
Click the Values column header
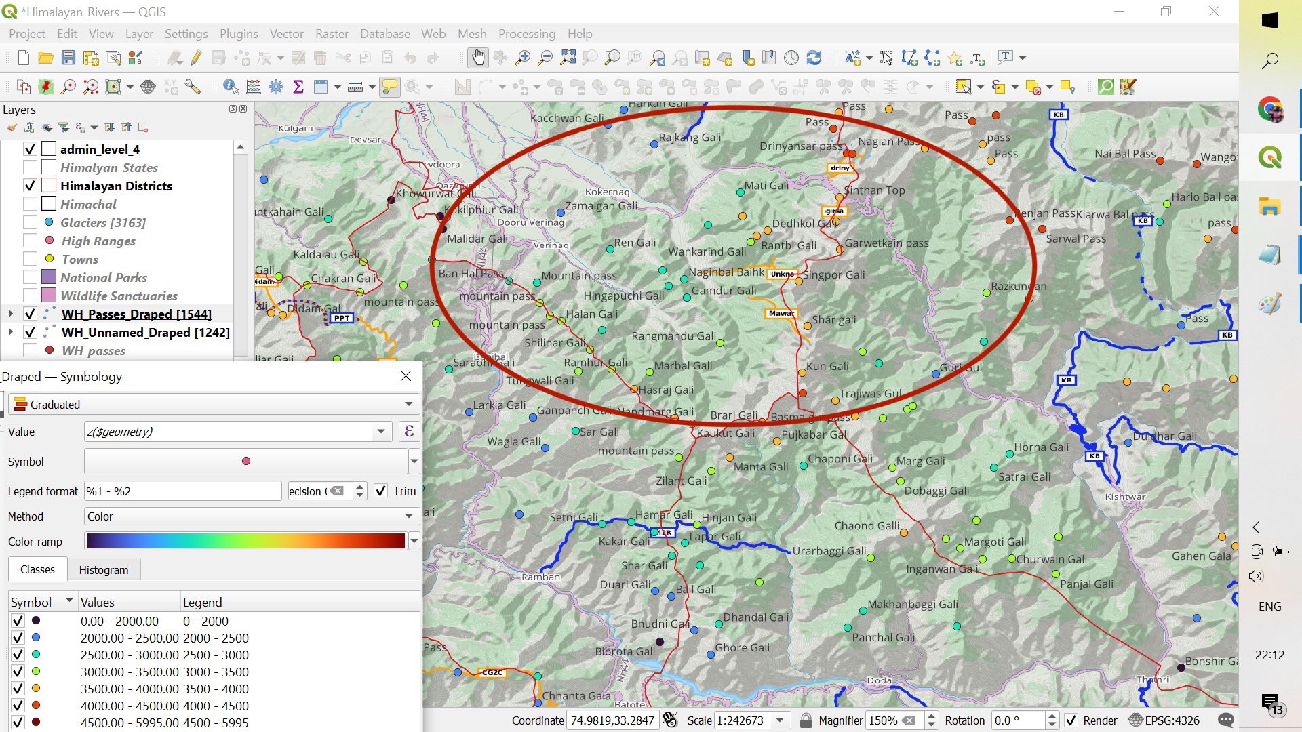[x=129, y=602]
